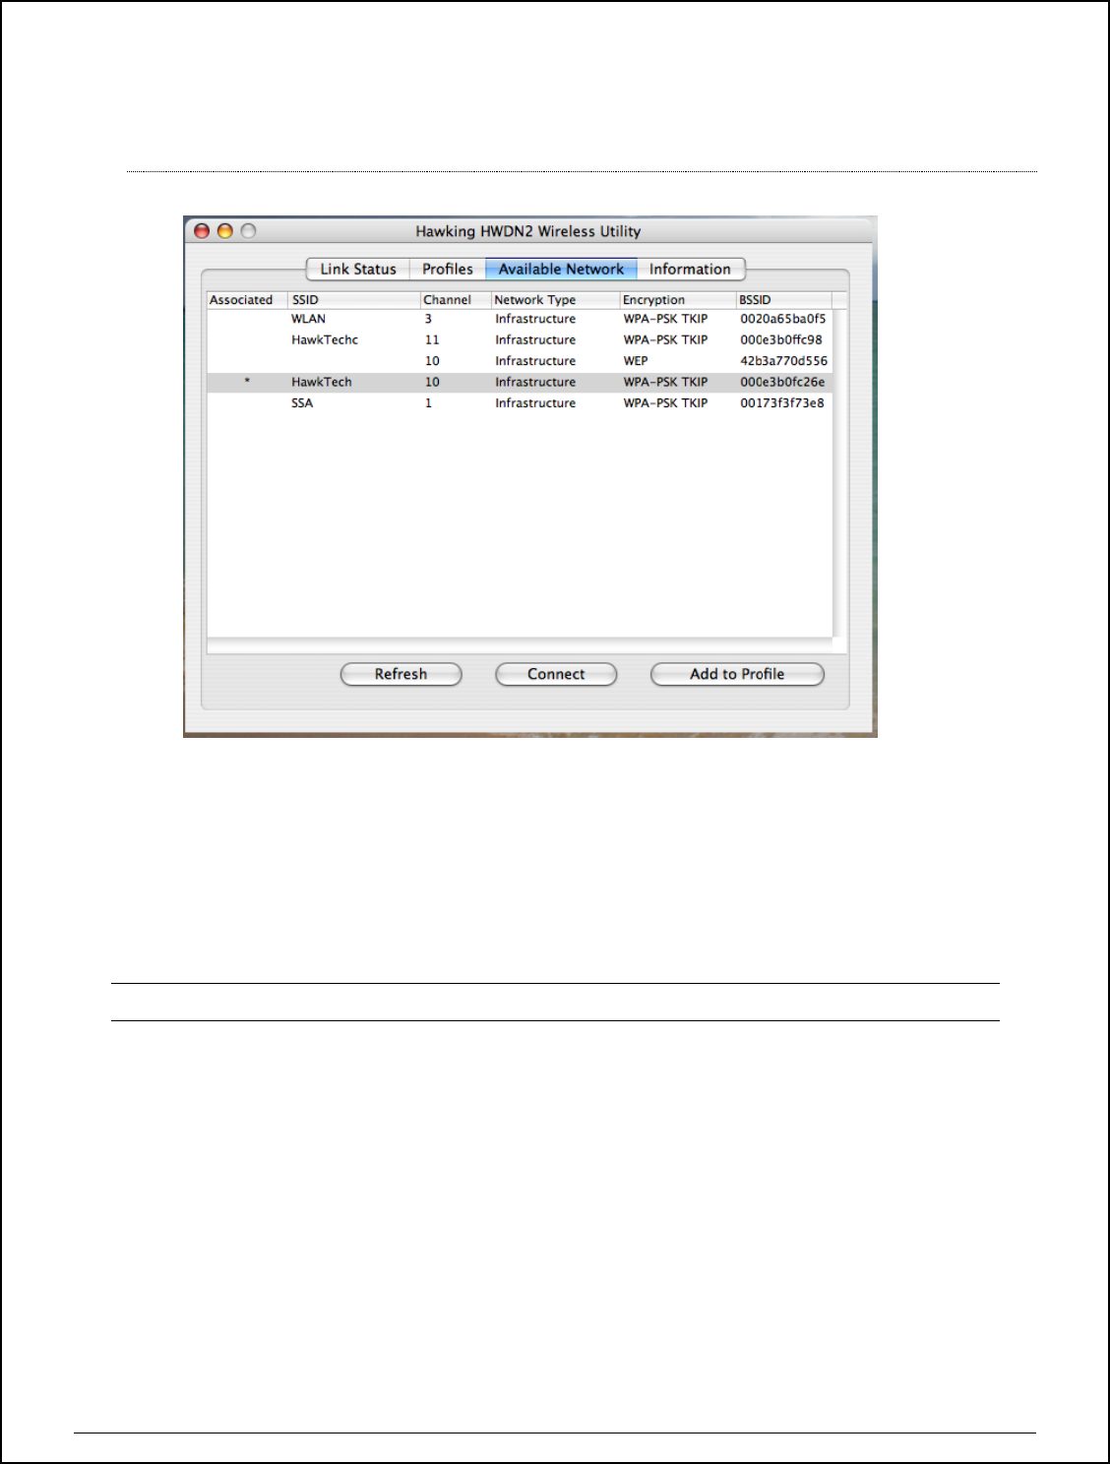Sort by the Network Type column header
Screen dimensions: 1110x1464
(x=555, y=300)
